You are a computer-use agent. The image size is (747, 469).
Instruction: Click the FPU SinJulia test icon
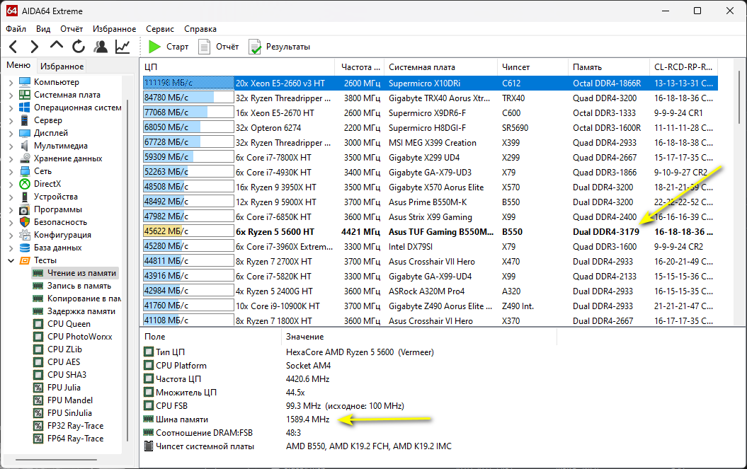pyautogui.click(x=38, y=413)
